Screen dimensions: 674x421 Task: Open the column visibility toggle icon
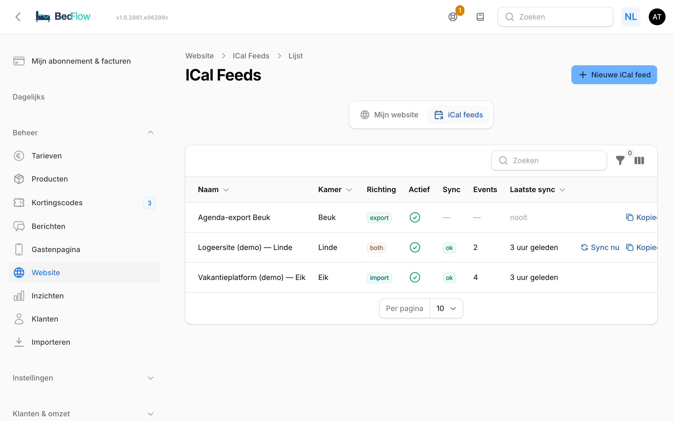tap(639, 161)
